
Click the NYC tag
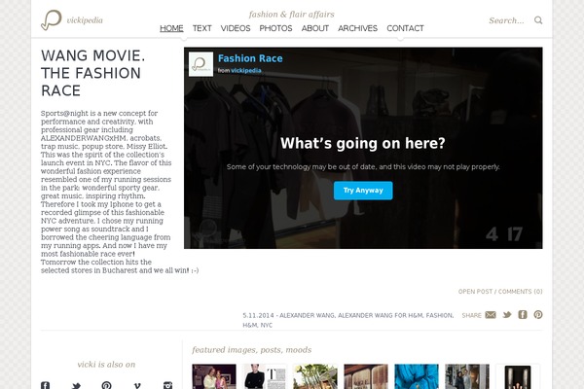click(x=267, y=325)
